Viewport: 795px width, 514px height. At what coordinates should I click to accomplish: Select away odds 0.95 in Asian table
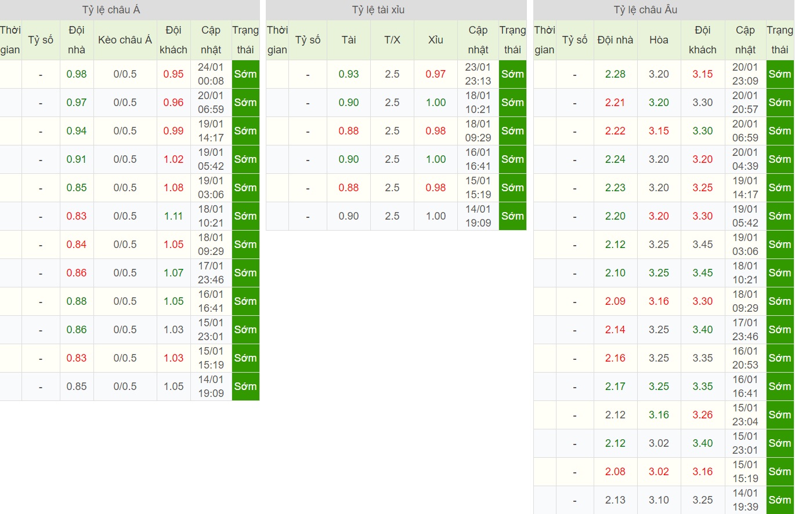coord(174,74)
